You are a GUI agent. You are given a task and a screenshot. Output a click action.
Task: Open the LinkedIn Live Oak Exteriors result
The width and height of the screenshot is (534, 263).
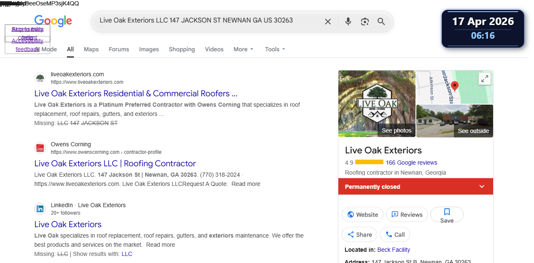68,224
